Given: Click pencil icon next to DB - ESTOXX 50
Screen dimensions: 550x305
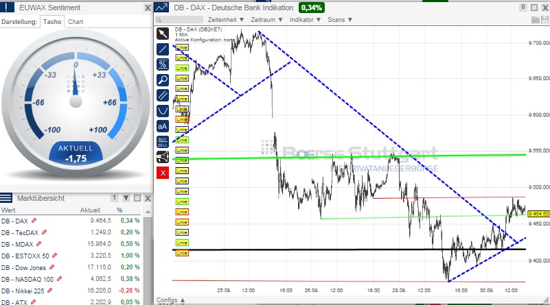Looking at the screenshot, I should point(54,256).
